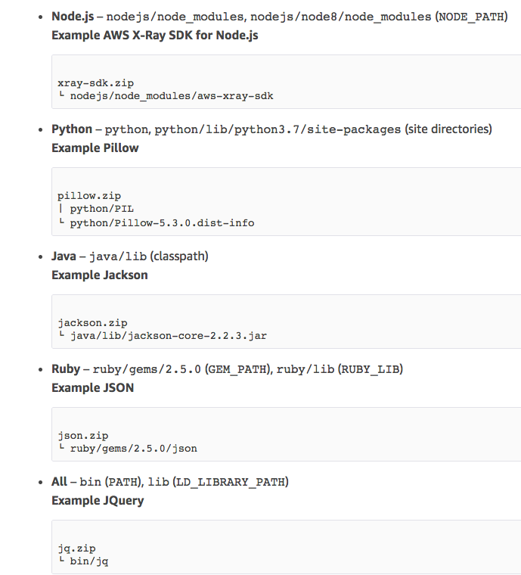Click nodejs/node_modules/aws-xray-sdk code line
The height and width of the screenshot is (575, 521).
172,96
